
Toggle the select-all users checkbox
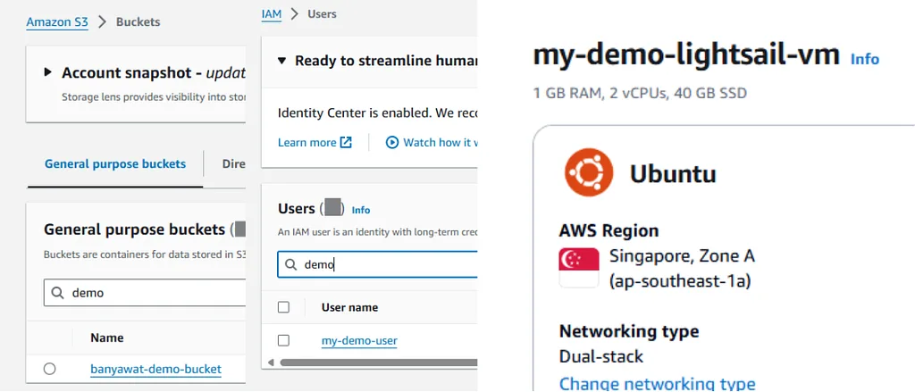[283, 307]
